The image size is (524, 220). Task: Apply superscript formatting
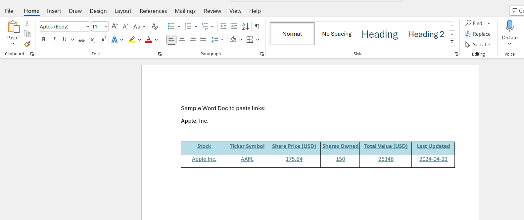click(103, 39)
